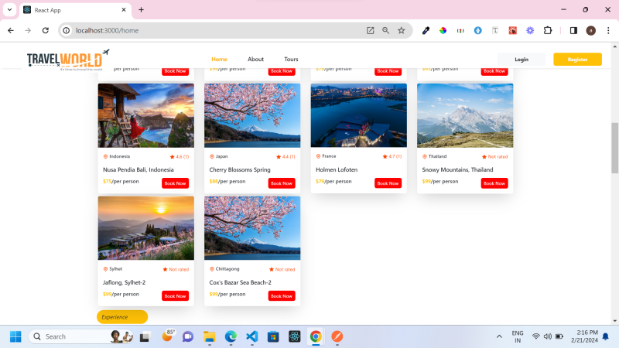This screenshot has width=619, height=348.
Task: View site information icon
Action: (x=67, y=30)
